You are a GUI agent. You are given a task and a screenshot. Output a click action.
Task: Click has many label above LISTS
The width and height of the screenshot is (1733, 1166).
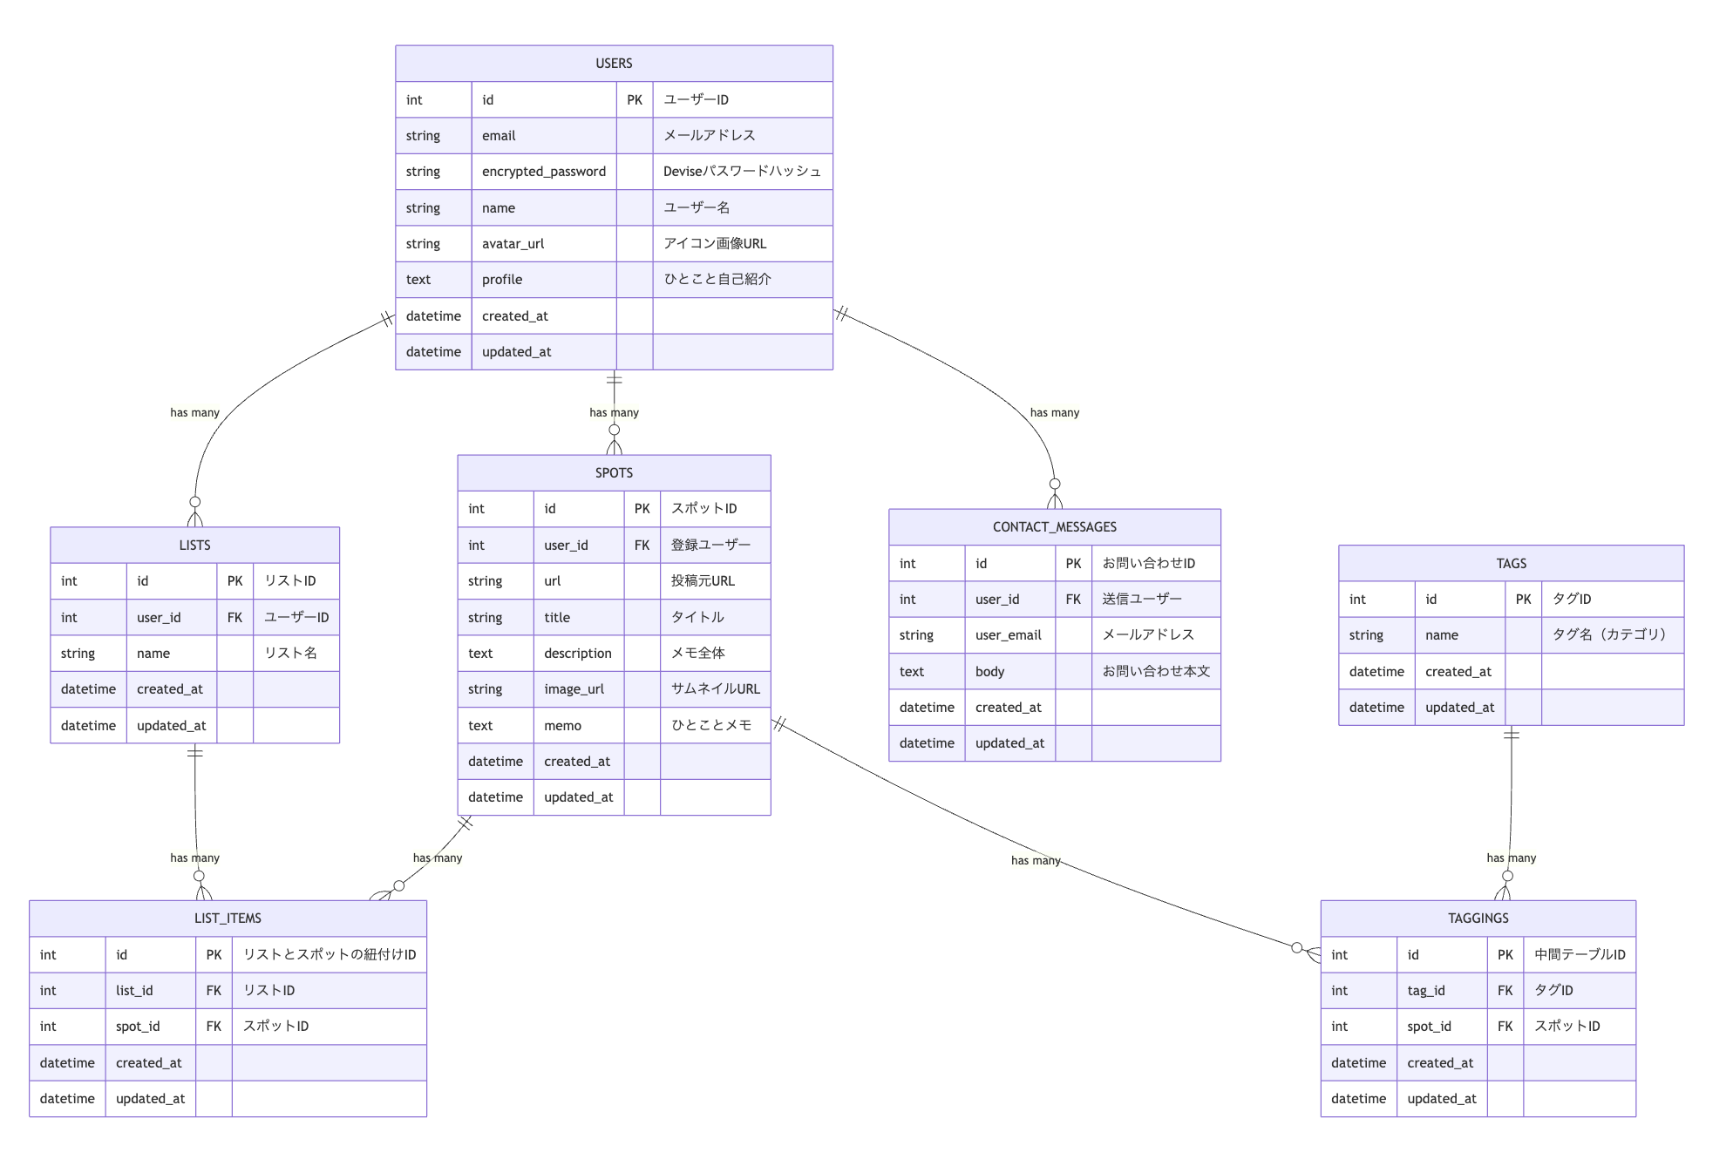click(194, 412)
